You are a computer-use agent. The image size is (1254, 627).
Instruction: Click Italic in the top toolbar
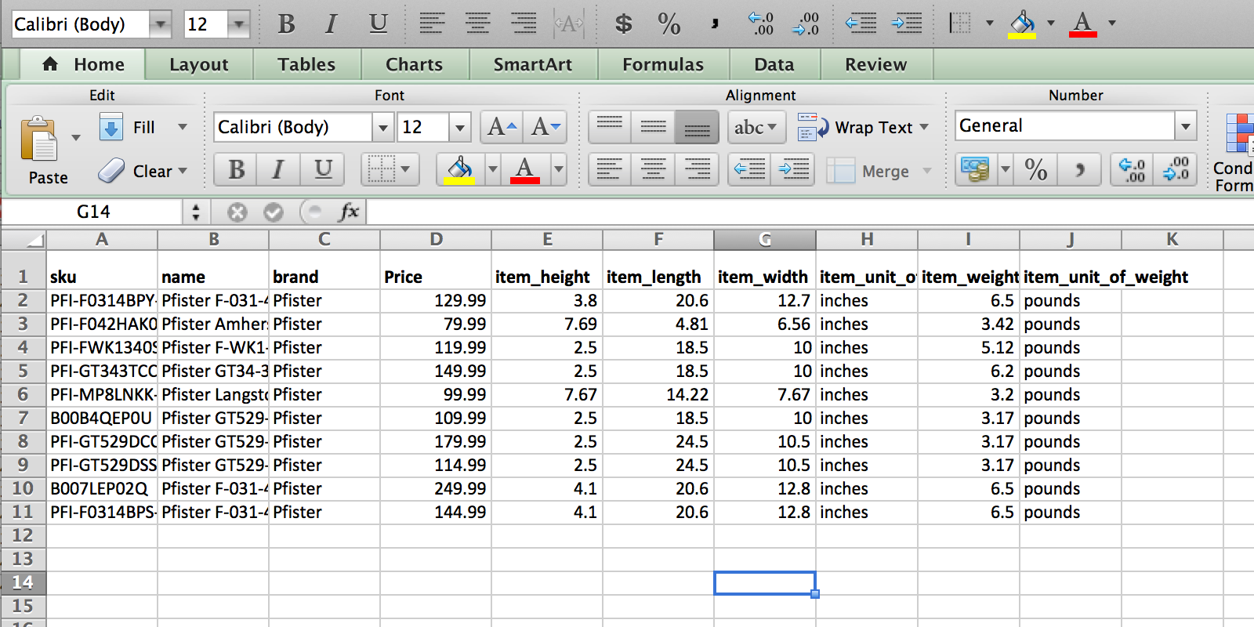click(x=332, y=24)
